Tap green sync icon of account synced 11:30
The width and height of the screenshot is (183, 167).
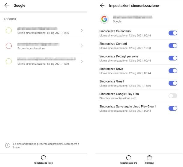(9, 61)
